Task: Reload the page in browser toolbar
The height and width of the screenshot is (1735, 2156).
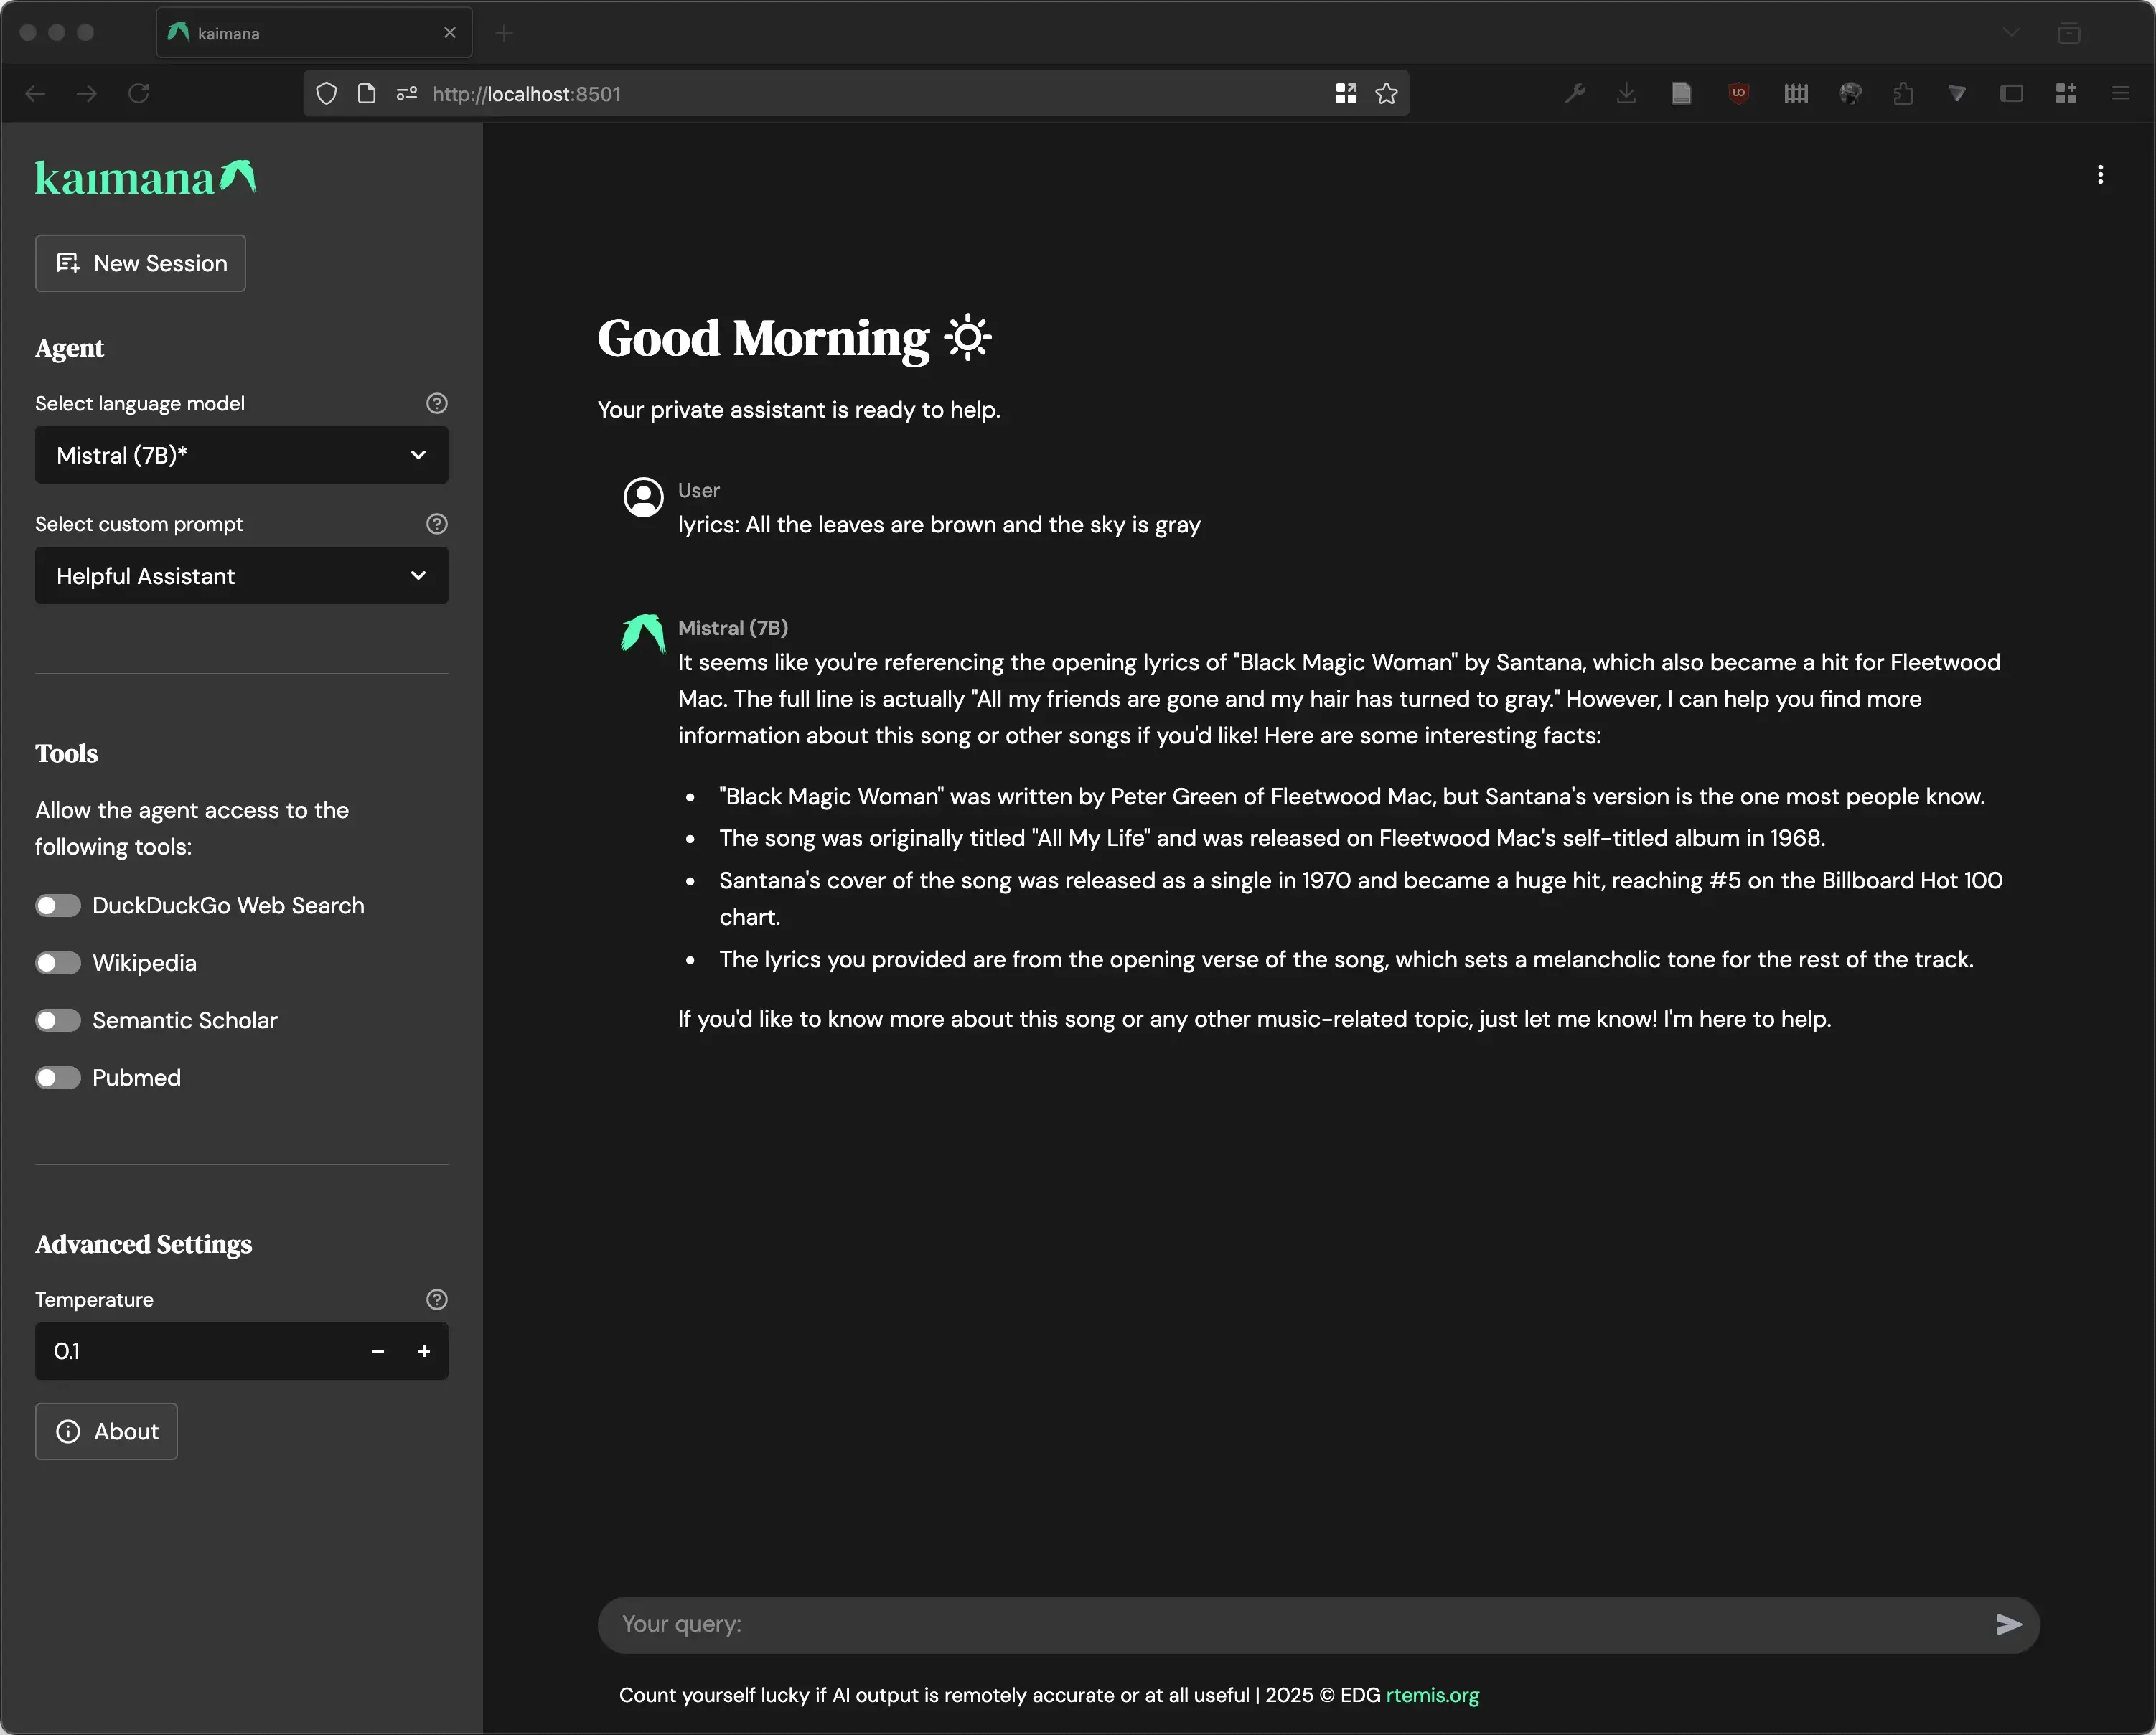Action: 139,94
